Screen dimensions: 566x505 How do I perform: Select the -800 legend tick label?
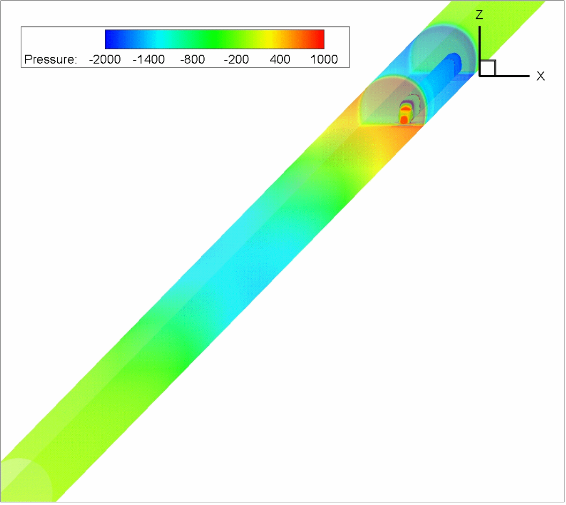[x=192, y=59]
